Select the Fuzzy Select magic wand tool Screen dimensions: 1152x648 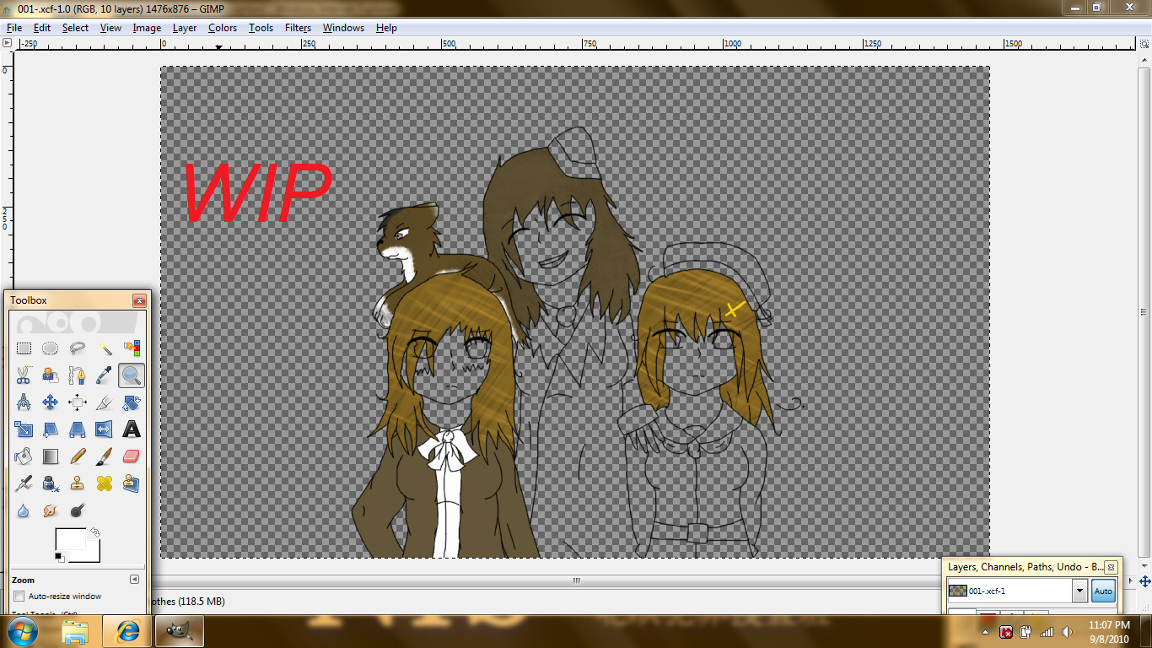point(105,348)
